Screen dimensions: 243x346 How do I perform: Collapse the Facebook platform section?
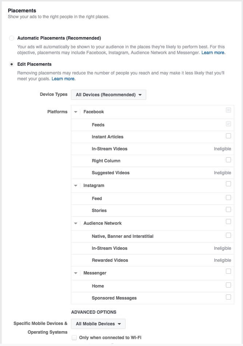76,112
